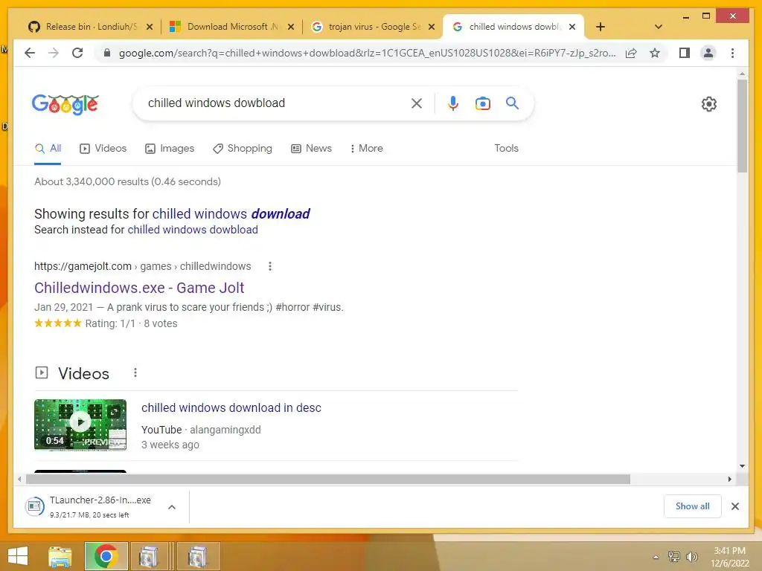Open the Chrome profile avatar
This screenshot has width=762, height=571.
coord(708,53)
